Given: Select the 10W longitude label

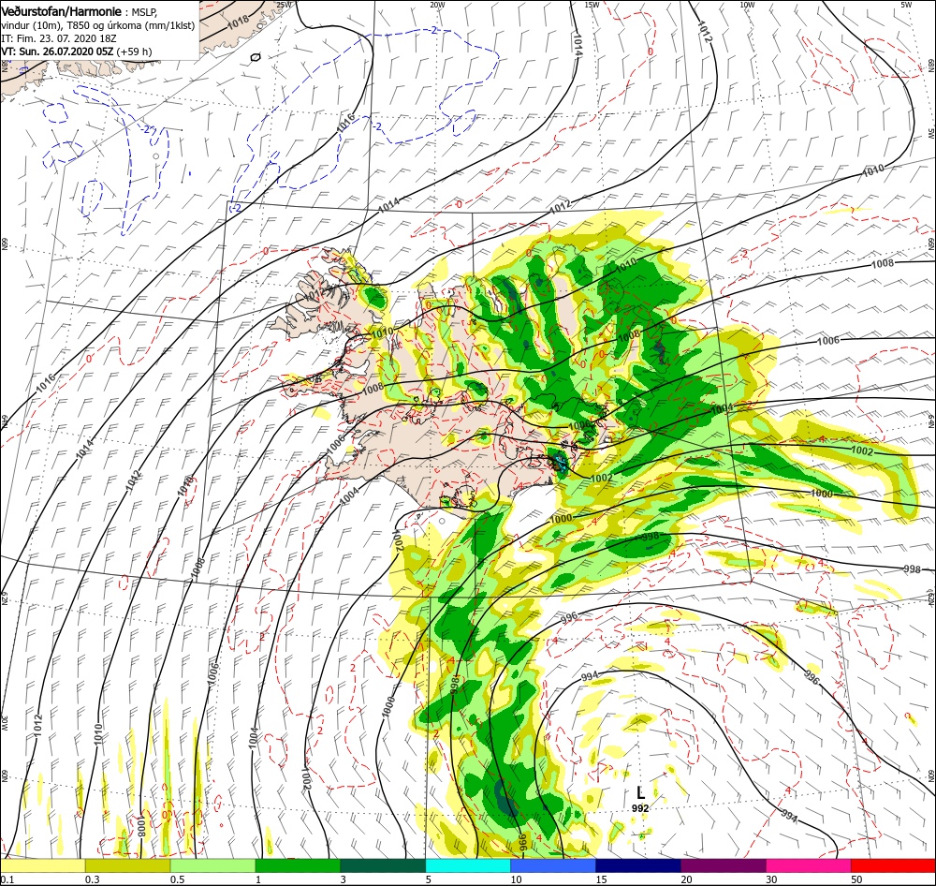Looking at the screenshot, I should pyautogui.click(x=747, y=5).
